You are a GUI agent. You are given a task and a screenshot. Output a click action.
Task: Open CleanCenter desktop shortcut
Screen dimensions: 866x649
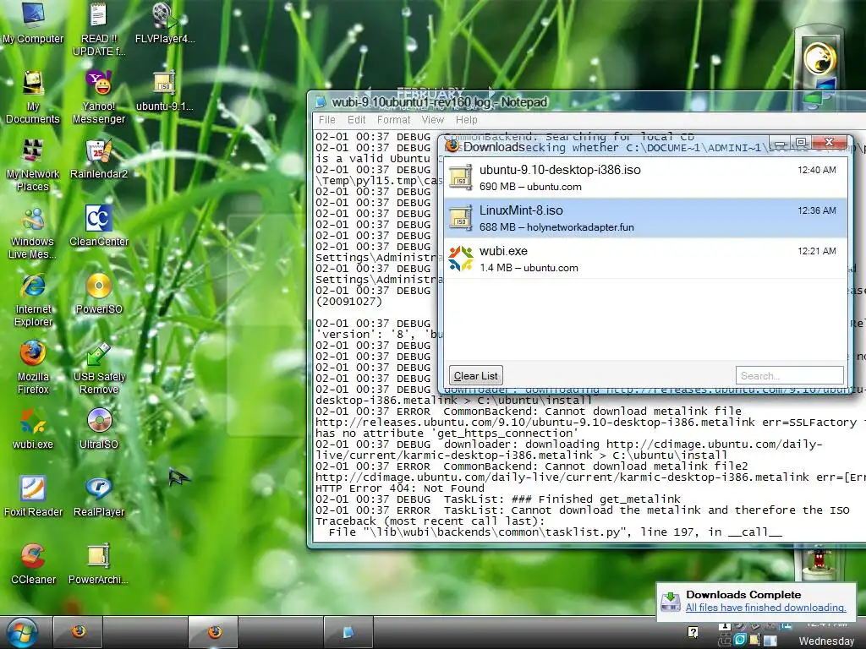99,226
